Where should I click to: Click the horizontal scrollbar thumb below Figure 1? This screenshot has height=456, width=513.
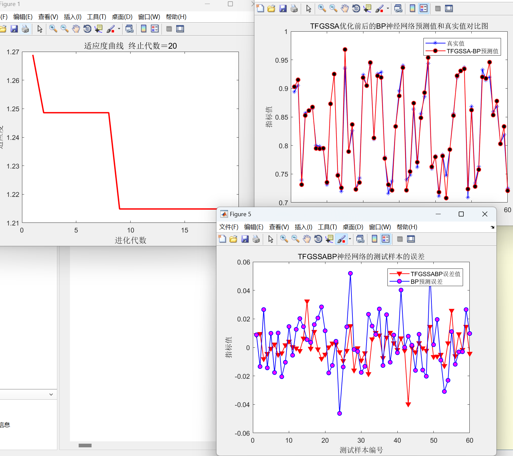coord(85,445)
